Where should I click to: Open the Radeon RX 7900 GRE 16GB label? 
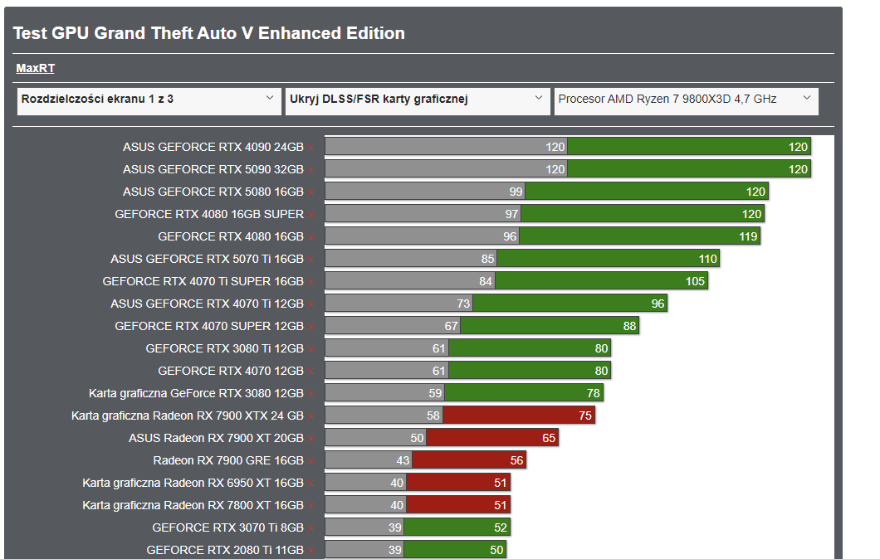[227, 460]
